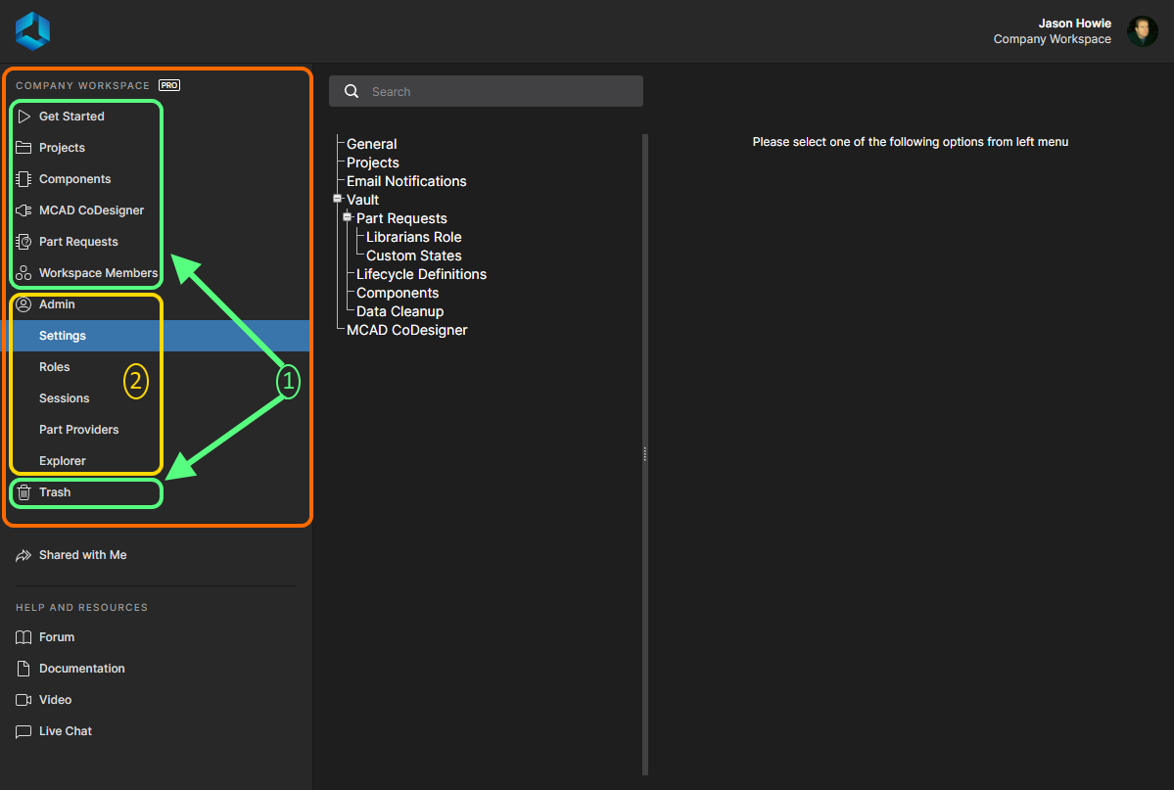This screenshot has height=790, width=1174.
Task: Collapse the Vault tree node
Action: click(x=338, y=199)
